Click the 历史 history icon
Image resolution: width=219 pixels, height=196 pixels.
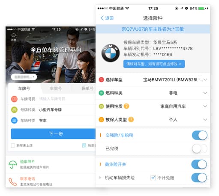click(x=84, y=145)
